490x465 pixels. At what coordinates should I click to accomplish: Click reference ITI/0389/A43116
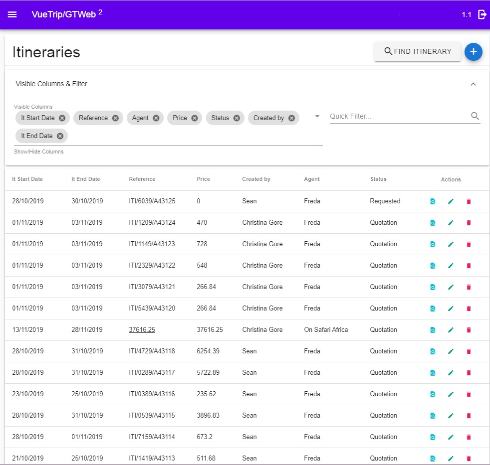click(152, 394)
